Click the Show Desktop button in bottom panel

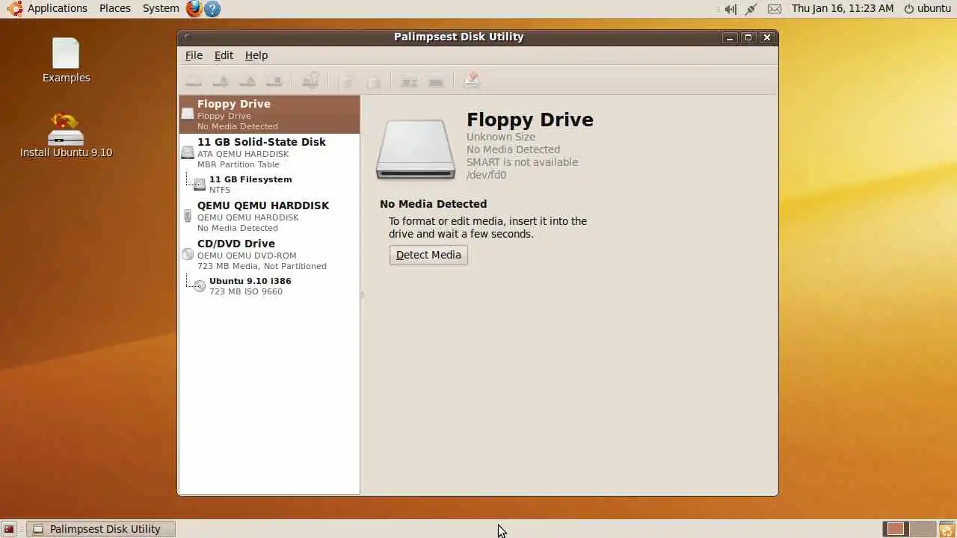(x=9, y=529)
